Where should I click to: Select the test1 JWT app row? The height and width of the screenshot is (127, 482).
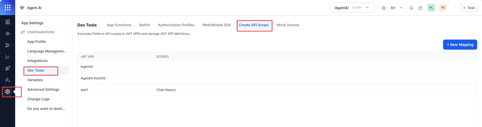pyautogui.click(x=84, y=90)
